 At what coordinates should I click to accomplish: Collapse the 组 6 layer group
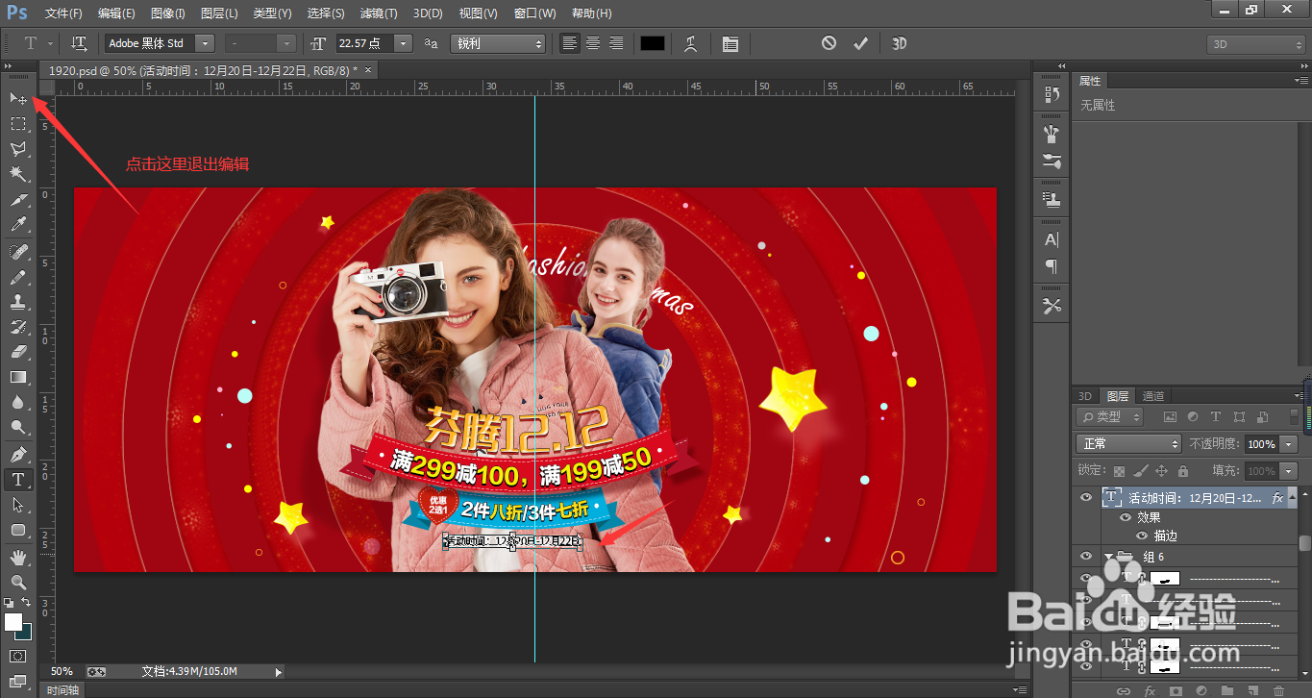pyautogui.click(x=1108, y=557)
